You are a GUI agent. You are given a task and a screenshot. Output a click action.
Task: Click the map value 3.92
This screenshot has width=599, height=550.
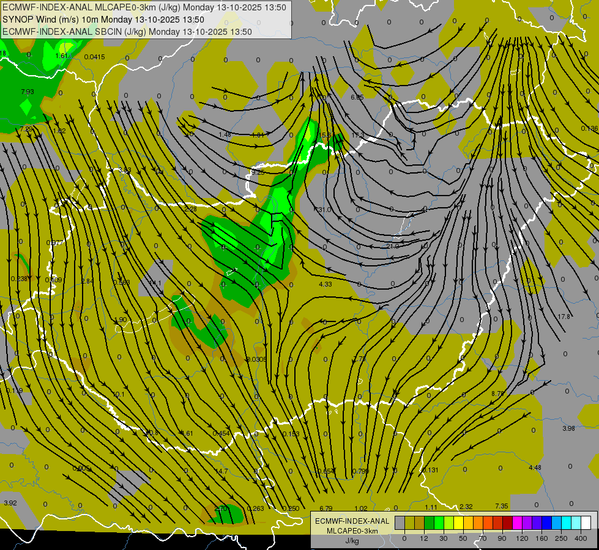click(10, 503)
